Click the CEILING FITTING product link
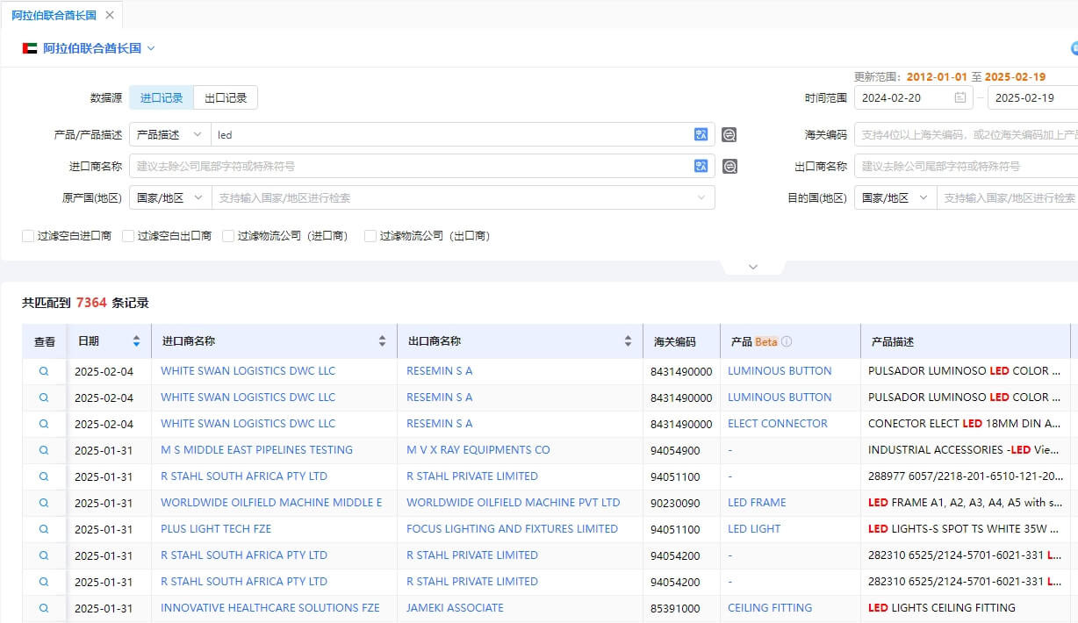Screen dimensions: 1078x623 (770, 608)
